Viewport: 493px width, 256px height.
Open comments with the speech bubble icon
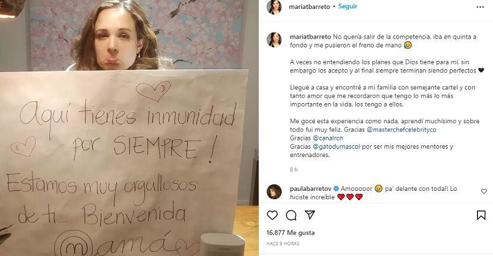(291, 215)
